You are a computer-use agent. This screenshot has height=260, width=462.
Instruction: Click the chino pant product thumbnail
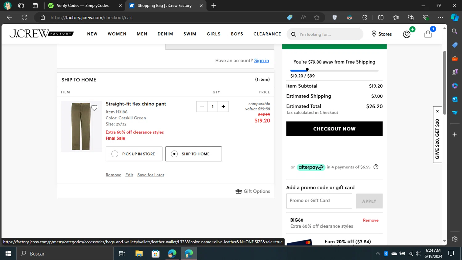coord(81,126)
